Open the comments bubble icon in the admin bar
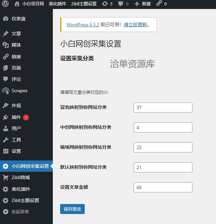 click(121, 4)
